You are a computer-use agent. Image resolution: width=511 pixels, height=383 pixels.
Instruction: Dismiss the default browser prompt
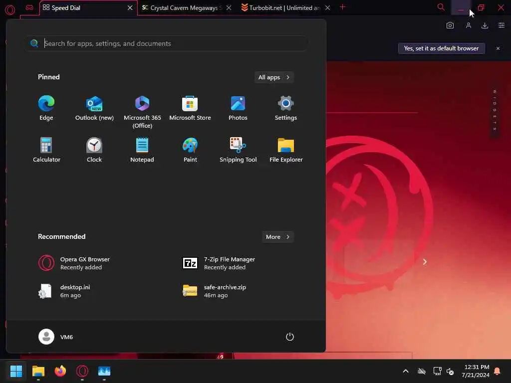point(498,48)
